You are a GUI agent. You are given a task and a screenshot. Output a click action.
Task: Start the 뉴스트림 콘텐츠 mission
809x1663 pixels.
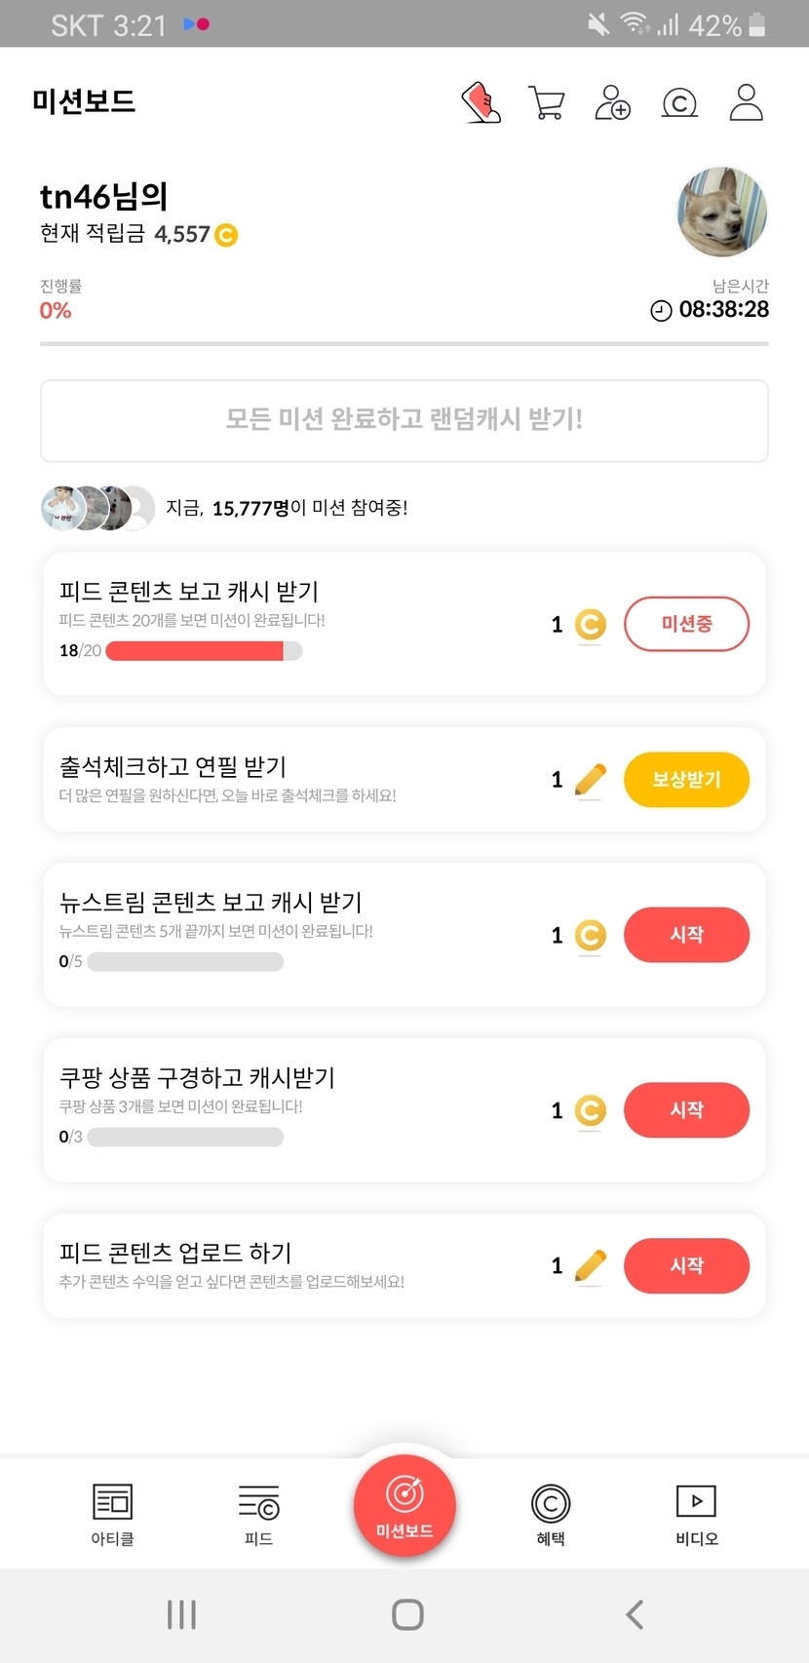[x=686, y=935]
